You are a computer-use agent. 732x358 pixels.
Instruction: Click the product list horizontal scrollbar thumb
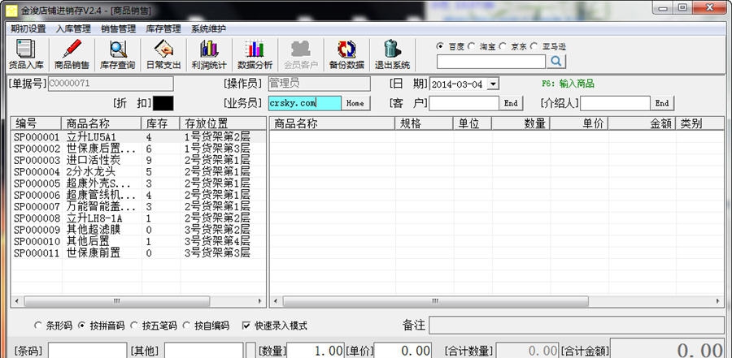pyautogui.click(x=116, y=302)
